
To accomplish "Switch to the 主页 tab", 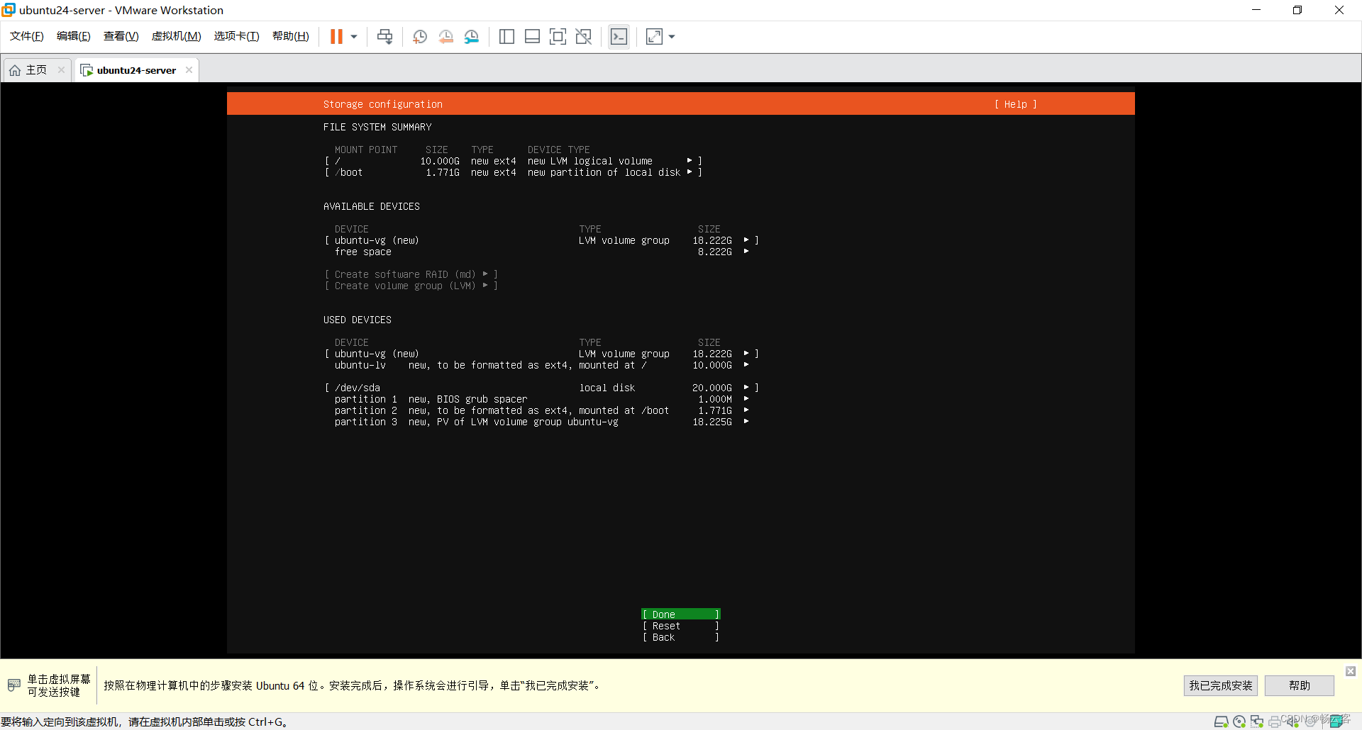I will click(36, 69).
